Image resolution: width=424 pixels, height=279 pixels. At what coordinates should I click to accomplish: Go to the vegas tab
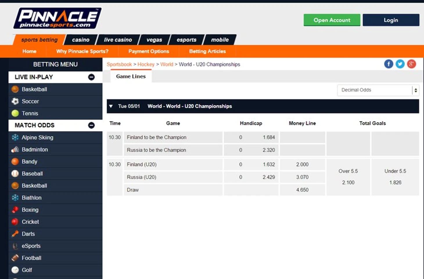coord(154,40)
